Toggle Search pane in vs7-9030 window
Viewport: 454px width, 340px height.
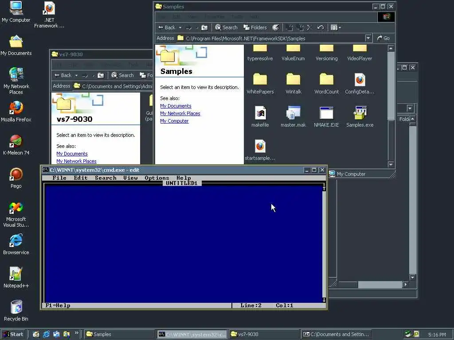(123, 75)
